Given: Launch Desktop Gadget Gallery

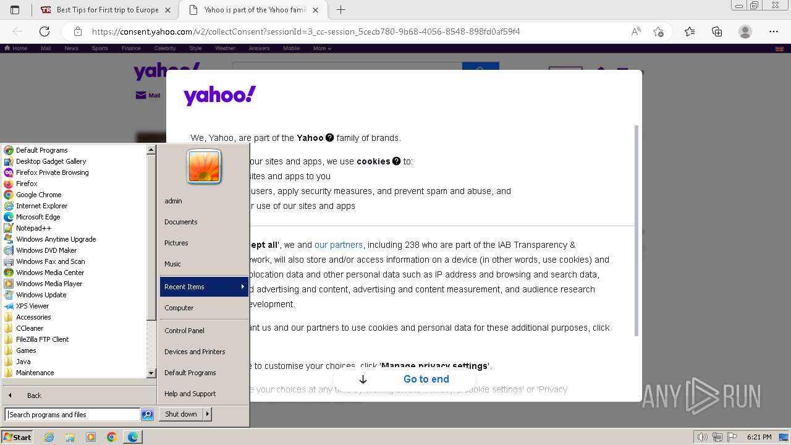Looking at the screenshot, I should coord(51,161).
